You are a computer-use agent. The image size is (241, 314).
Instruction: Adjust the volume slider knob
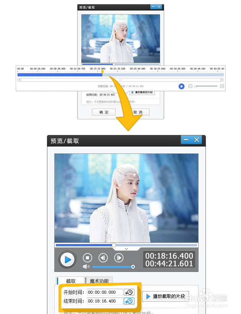point(133,267)
